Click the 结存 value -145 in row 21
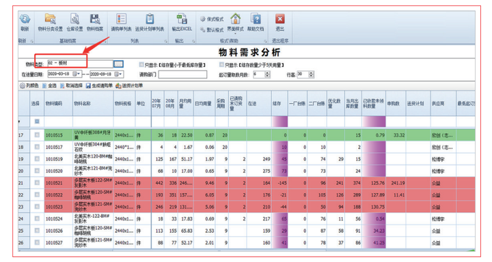This screenshot has height=262, width=492. click(x=280, y=183)
